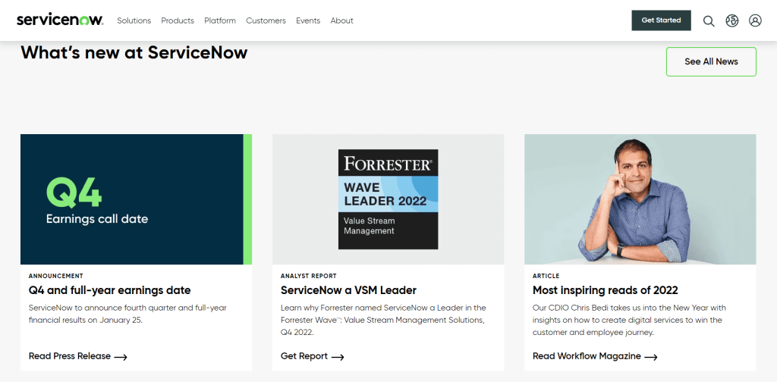Image resolution: width=777 pixels, height=382 pixels.
Task: Click the Get Started button
Action: 661,20
